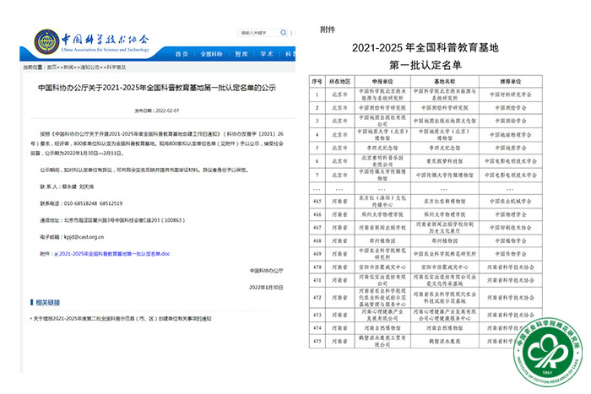Click the article title about 第一批认定名单的公示
591x394 pixels.
pyautogui.click(x=157, y=88)
